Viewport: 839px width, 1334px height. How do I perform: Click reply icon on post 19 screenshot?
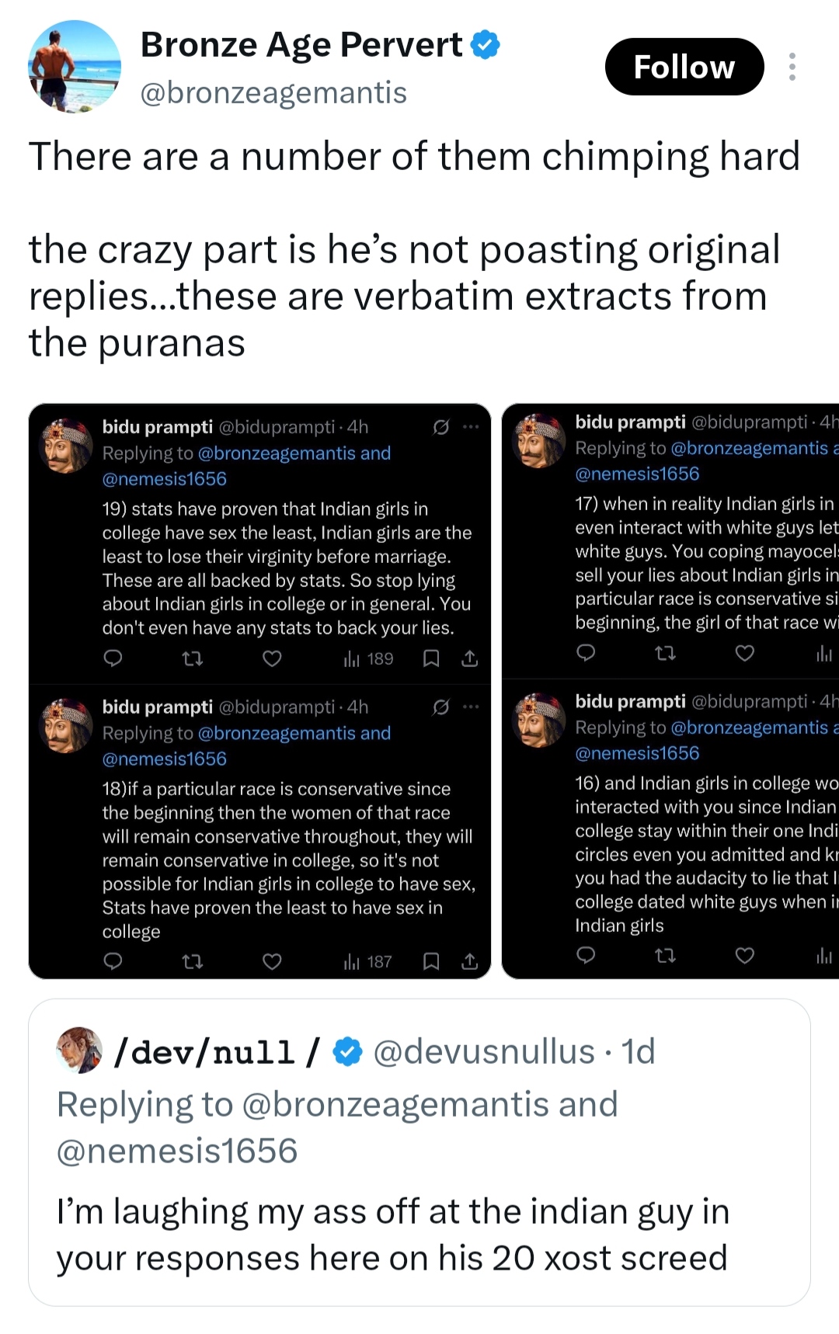[113, 658]
